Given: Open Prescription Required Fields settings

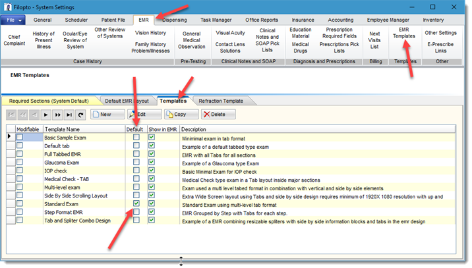Looking at the screenshot, I should (x=339, y=32).
